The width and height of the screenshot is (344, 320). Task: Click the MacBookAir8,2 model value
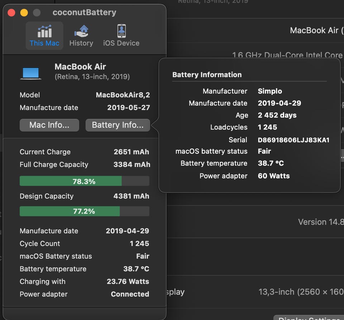coord(123,95)
